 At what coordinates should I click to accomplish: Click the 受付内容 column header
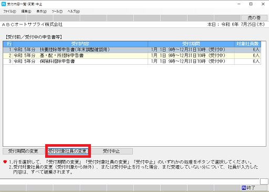pos(80,44)
